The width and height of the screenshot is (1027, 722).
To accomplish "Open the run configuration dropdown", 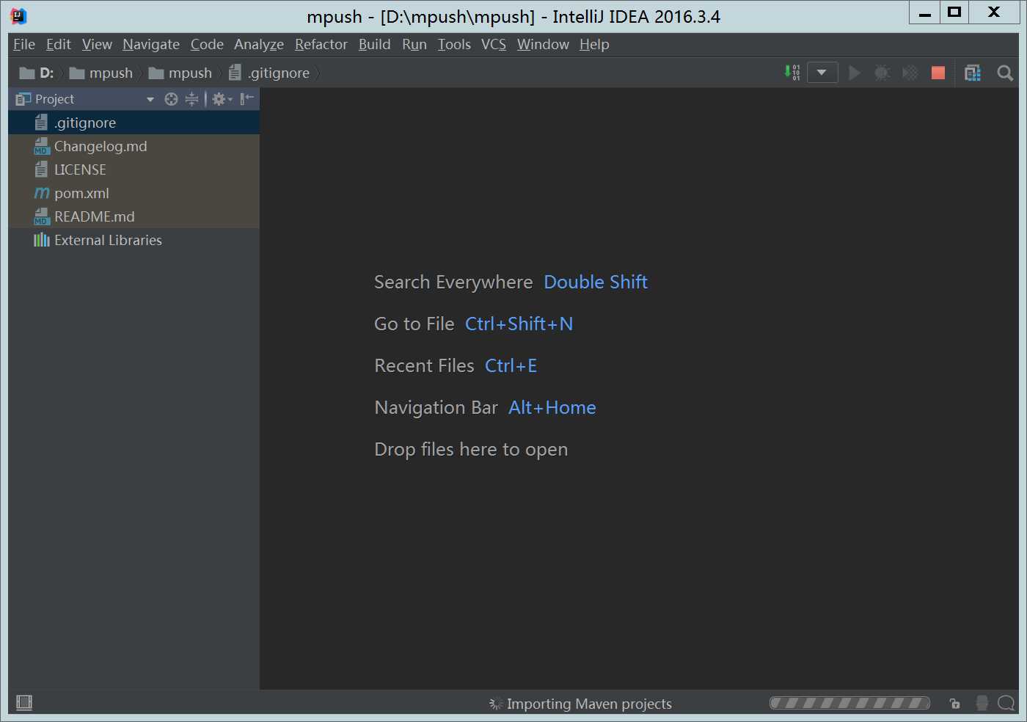I will (x=822, y=73).
